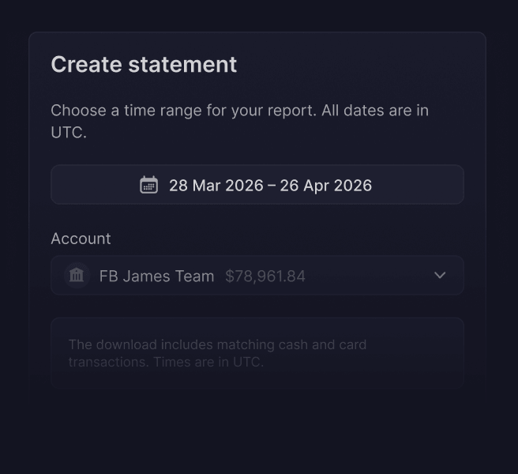Click 'All dates are in' description text
Image resolution: width=518 pixels, height=474 pixels.
point(375,111)
